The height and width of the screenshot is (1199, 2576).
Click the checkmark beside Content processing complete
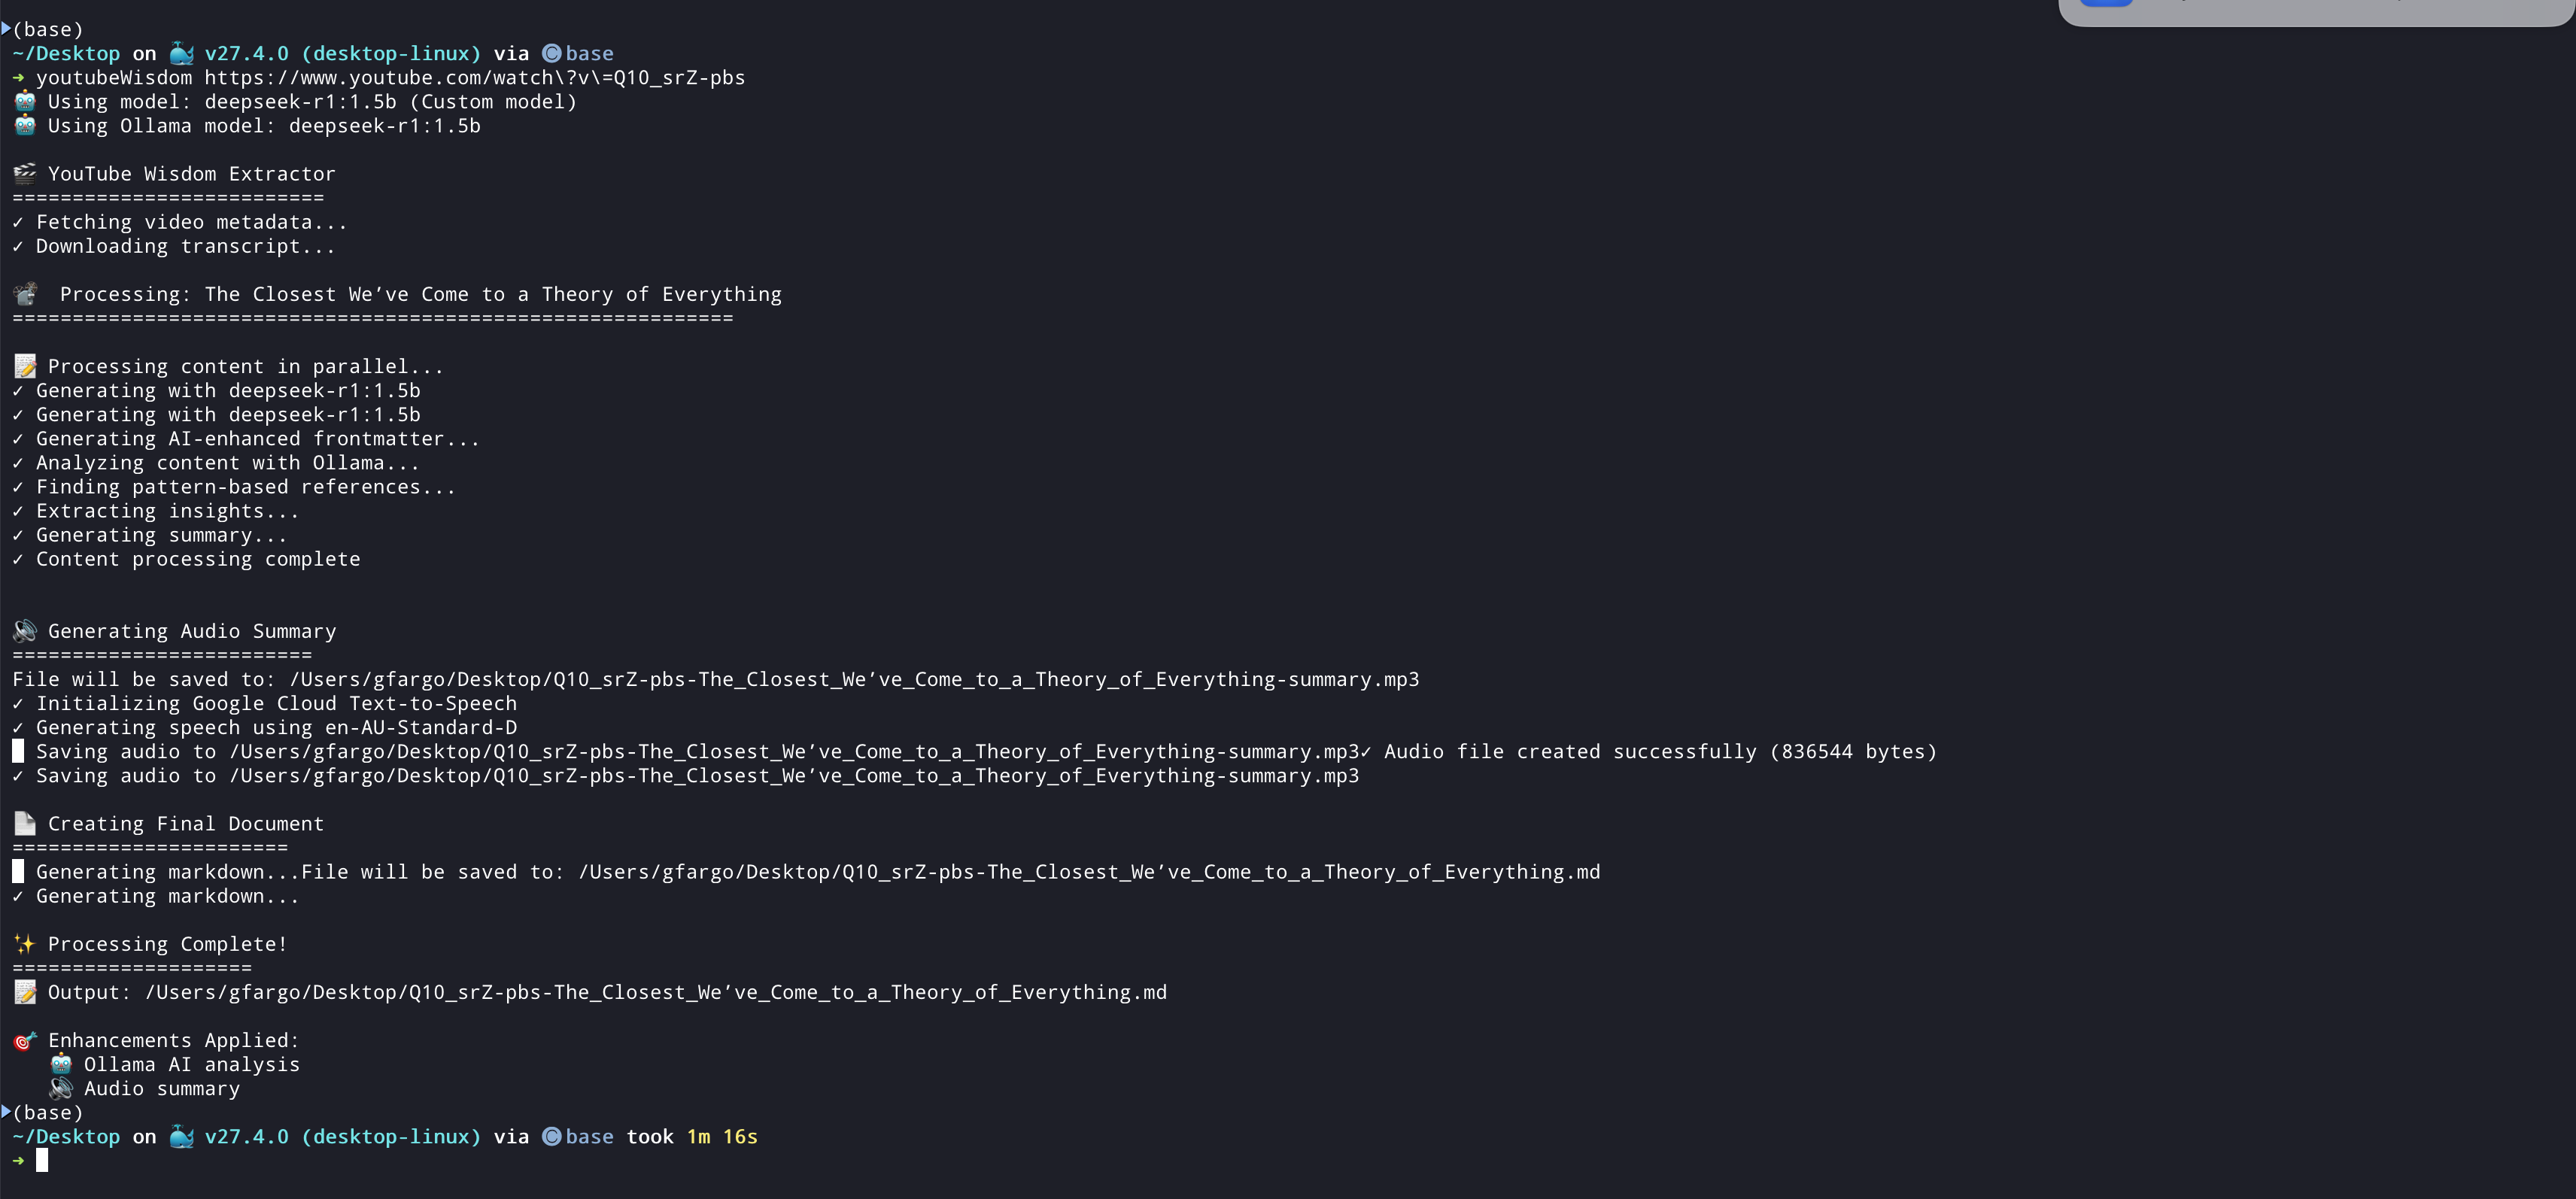pos(18,559)
